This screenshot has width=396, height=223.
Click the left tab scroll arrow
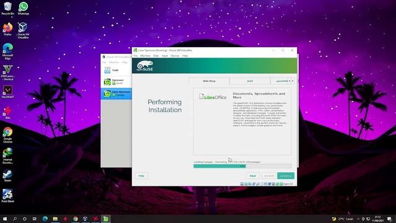[290, 81]
